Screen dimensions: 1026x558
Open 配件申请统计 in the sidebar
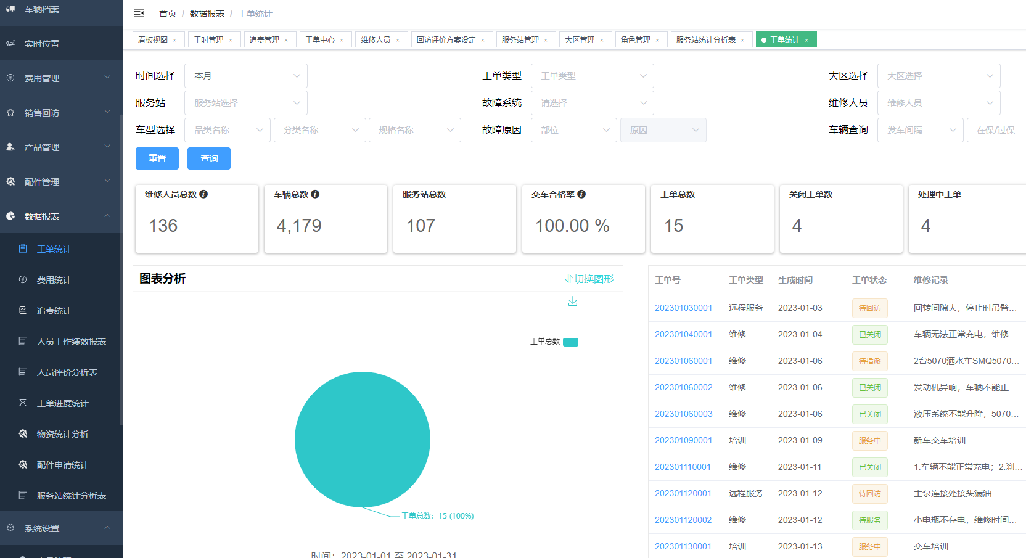click(x=62, y=465)
